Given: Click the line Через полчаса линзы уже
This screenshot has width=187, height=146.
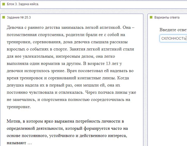Looking at the screenshot, I should [x=111, y=92].
